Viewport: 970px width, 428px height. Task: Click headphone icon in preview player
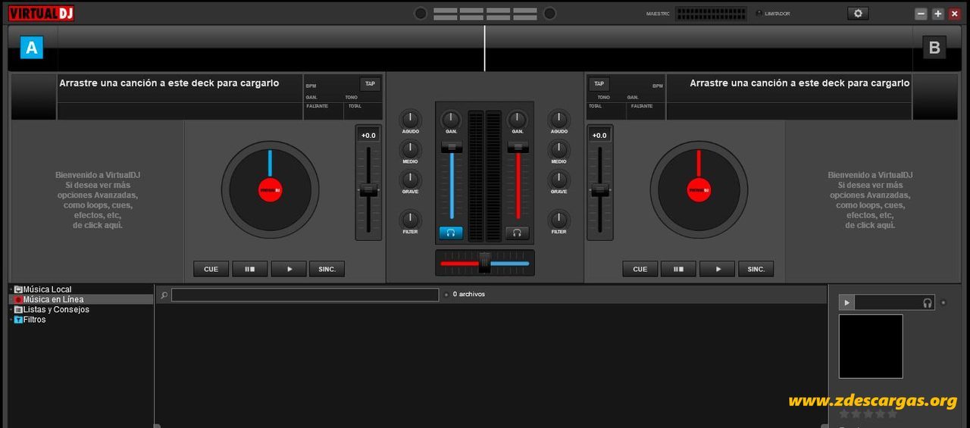[927, 303]
